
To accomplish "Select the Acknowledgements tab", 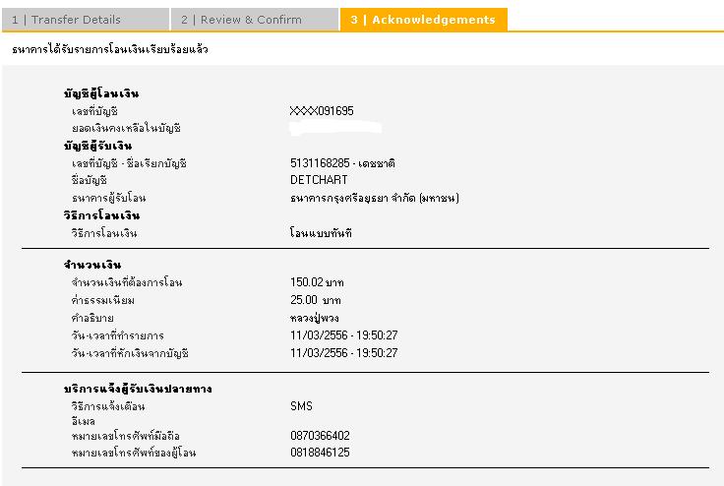I will [x=423, y=20].
